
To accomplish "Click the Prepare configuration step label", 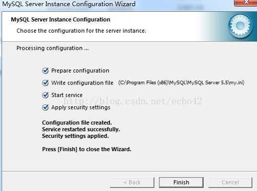I will 80,70.
